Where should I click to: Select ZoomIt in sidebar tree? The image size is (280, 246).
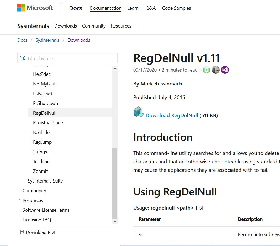(40, 171)
